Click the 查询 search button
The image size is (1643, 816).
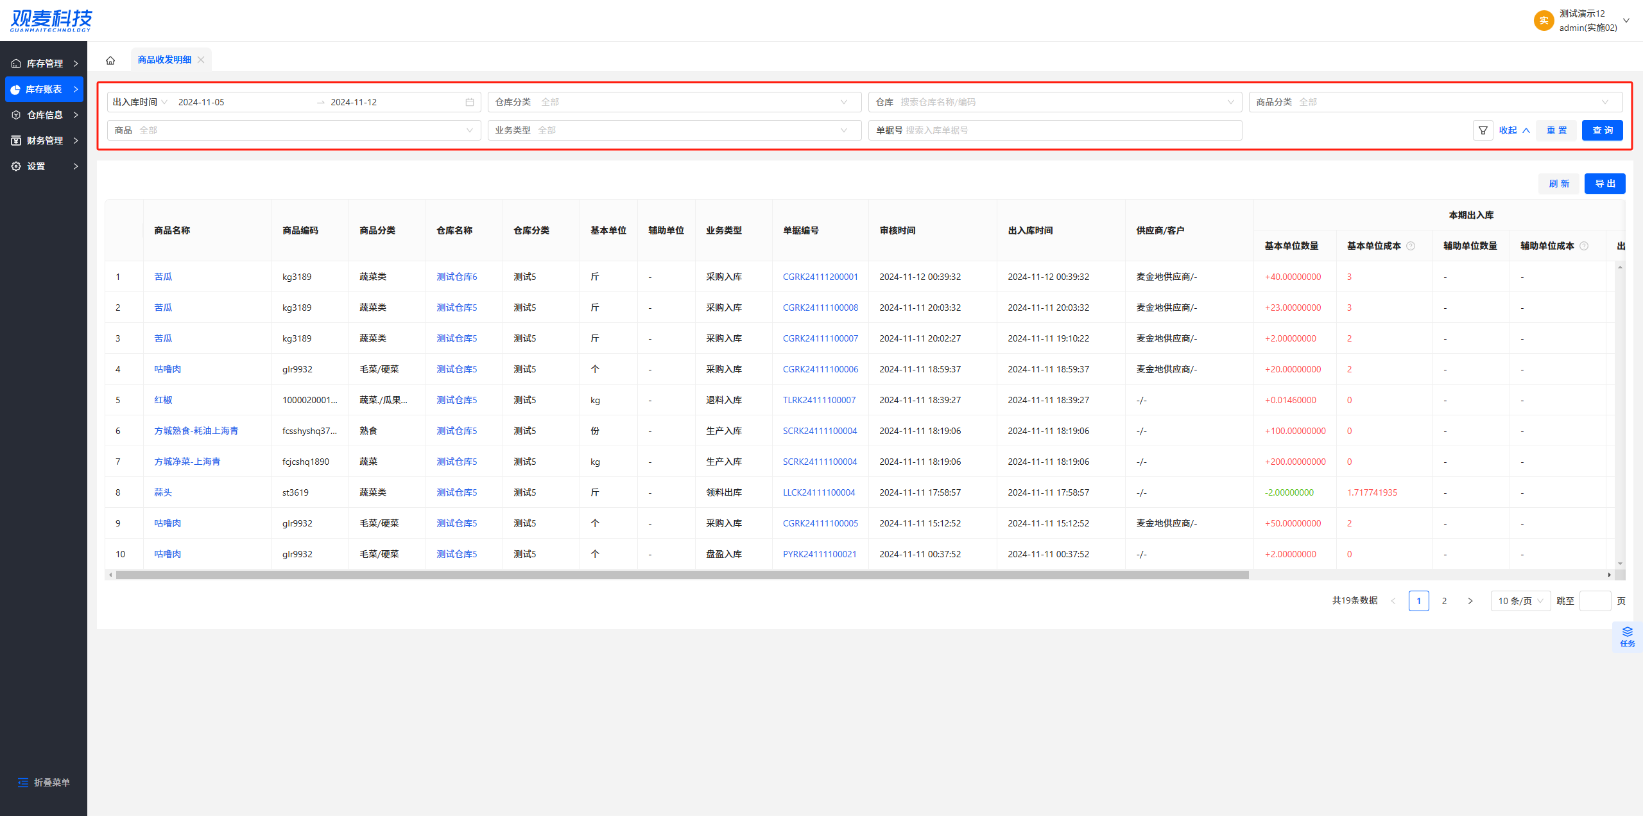(1602, 130)
